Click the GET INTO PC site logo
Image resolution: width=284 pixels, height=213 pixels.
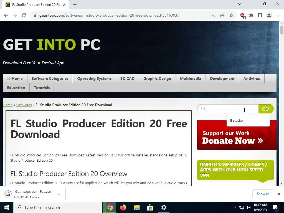(52, 44)
